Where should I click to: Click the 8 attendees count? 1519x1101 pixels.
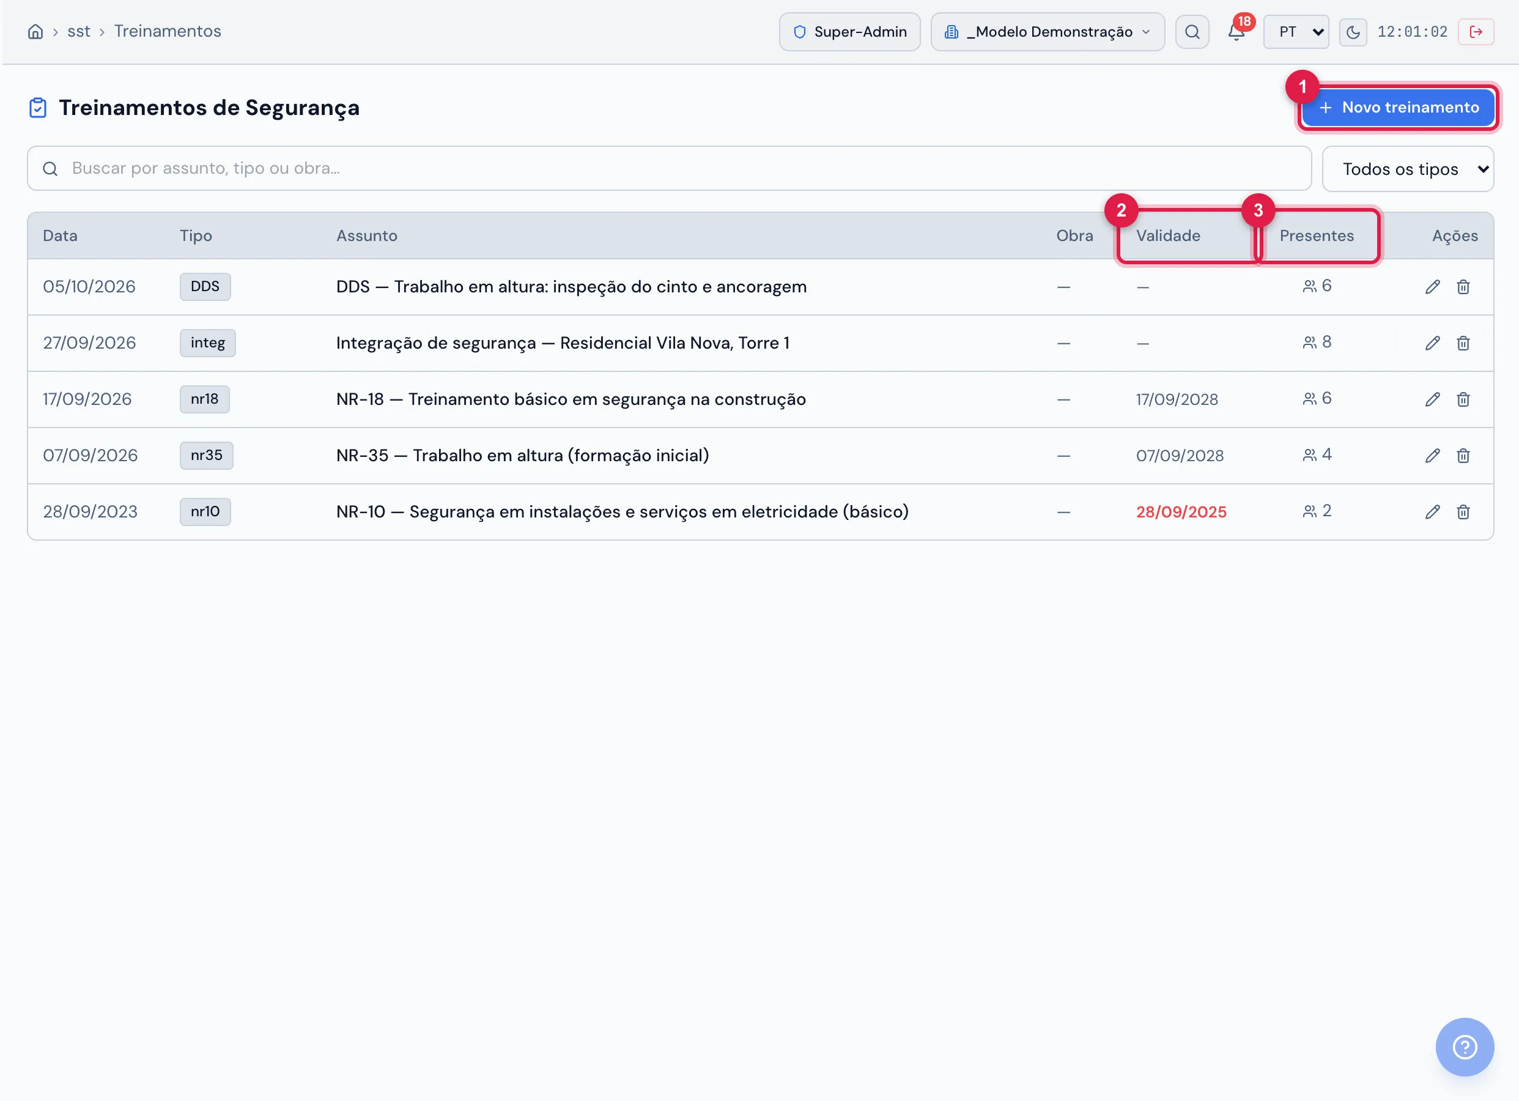[x=1317, y=343]
